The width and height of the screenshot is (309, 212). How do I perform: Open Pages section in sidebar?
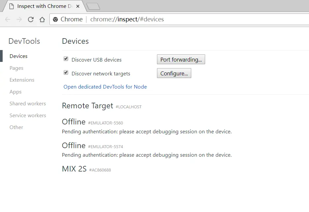pyautogui.click(x=16, y=68)
